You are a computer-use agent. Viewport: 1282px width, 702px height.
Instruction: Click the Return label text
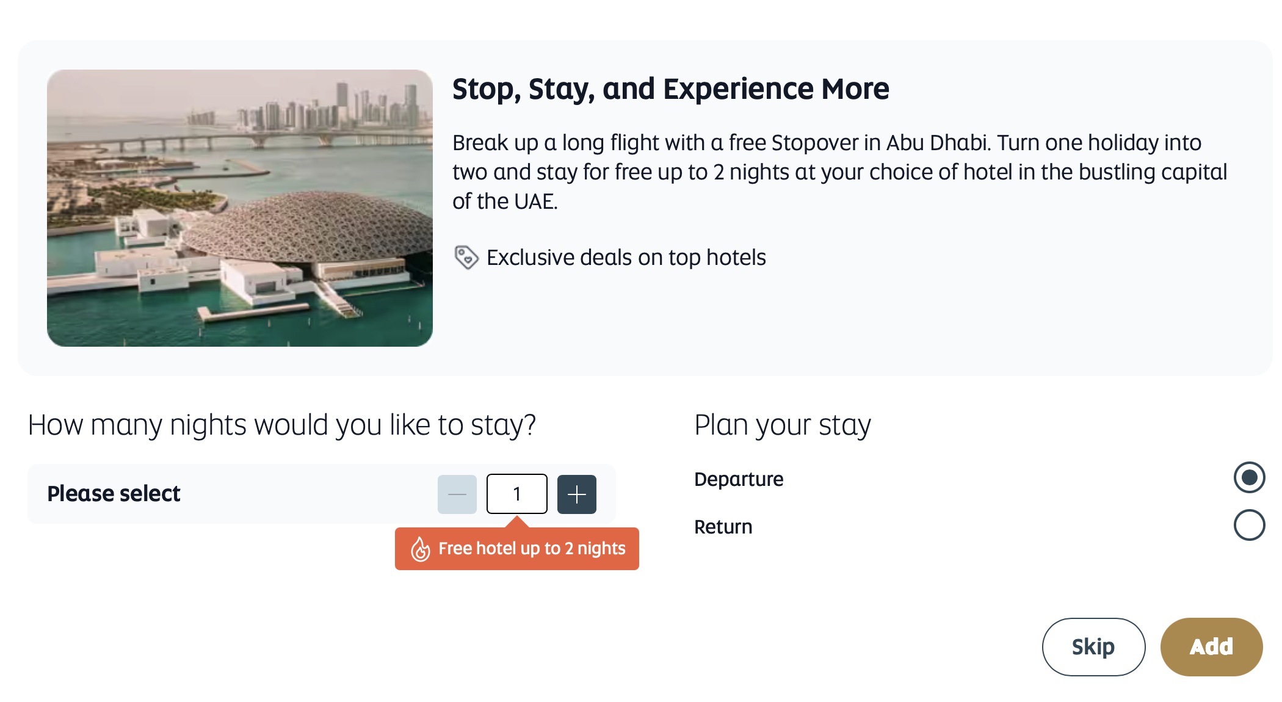coord(723,527)
